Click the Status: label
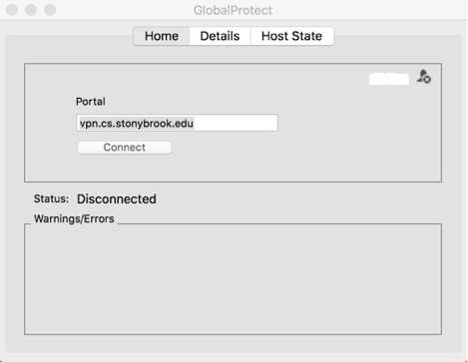The height and width of the screenshot is (362, 468). [x=51, y=198]
